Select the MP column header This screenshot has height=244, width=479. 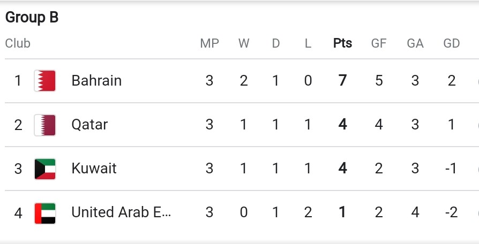(x=209, y=43)
